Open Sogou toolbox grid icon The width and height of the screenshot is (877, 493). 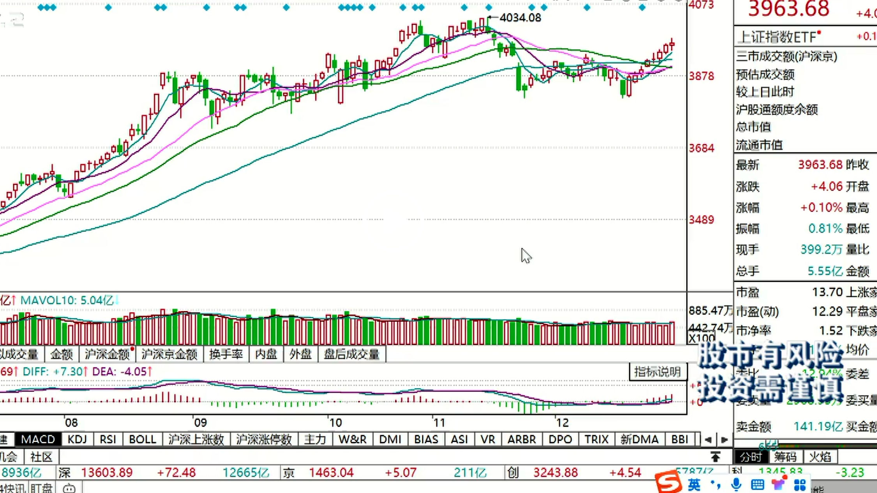pos(800,485)
